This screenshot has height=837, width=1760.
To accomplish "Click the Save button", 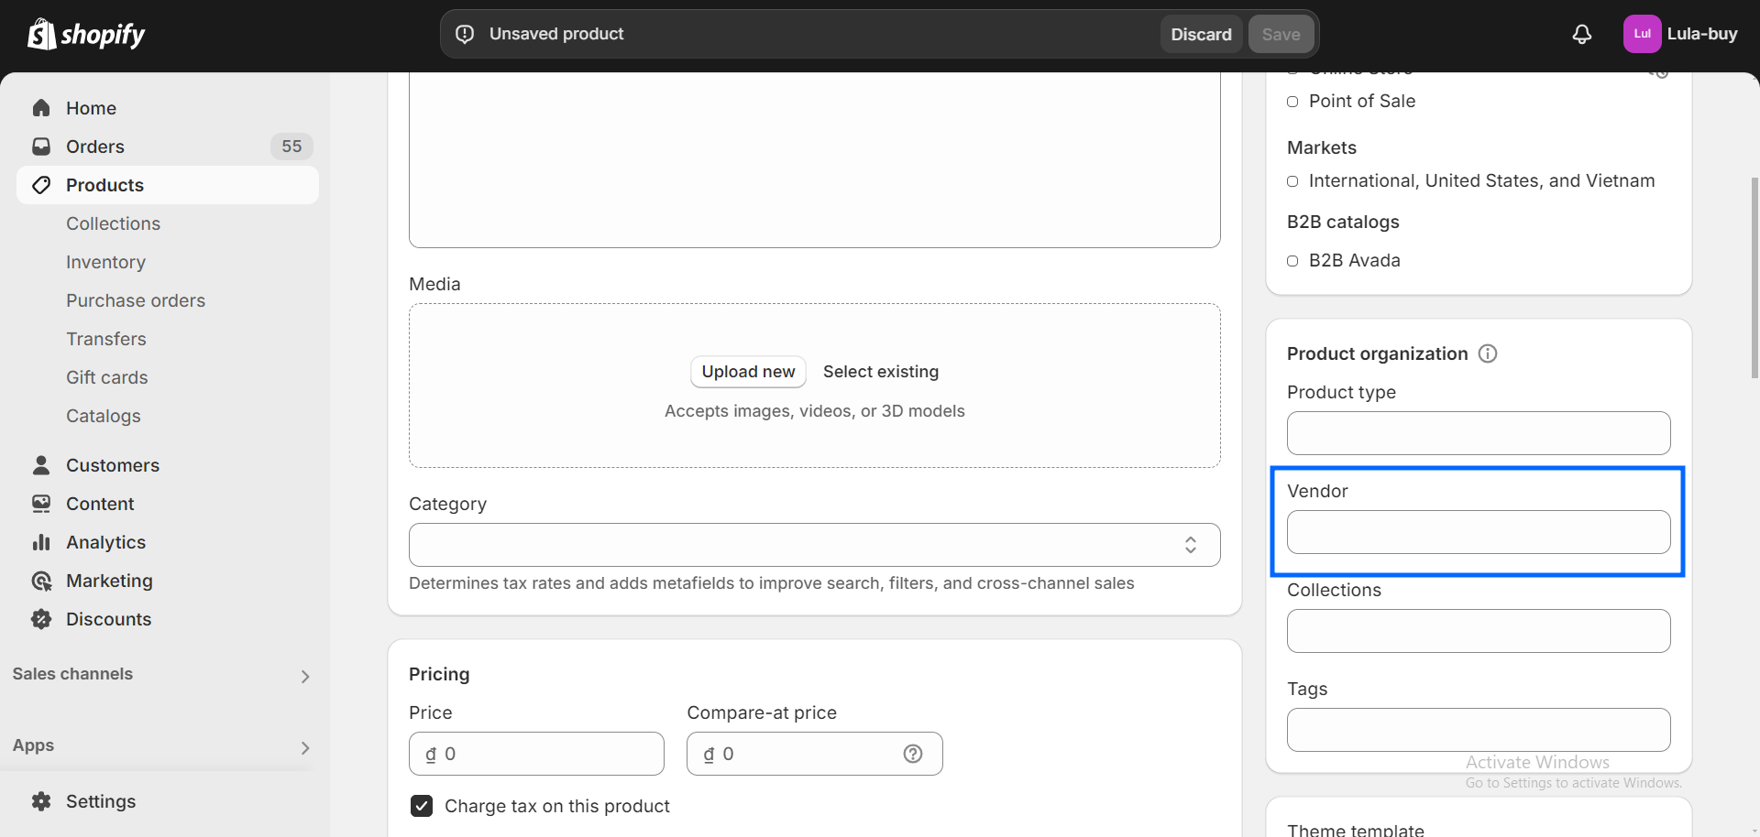I will pos(1281,34).
